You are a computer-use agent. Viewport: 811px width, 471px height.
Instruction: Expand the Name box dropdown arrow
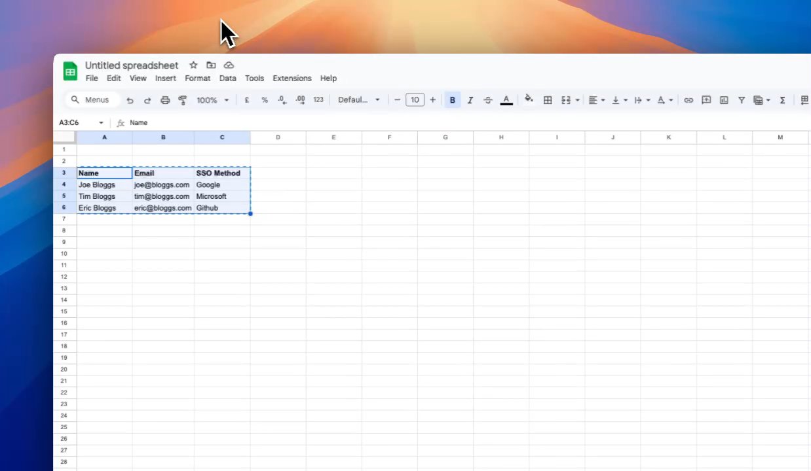pos(102,123)
